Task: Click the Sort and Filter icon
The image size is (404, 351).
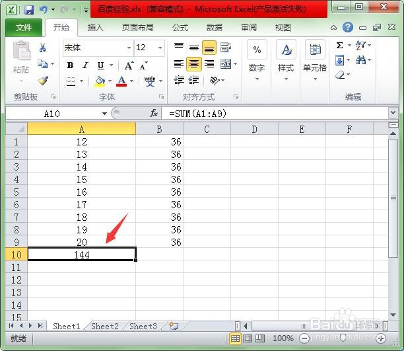Action: 360,45
